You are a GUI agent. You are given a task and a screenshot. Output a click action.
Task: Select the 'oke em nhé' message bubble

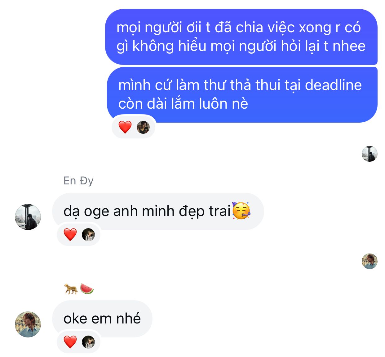click(x=102, y=319)
